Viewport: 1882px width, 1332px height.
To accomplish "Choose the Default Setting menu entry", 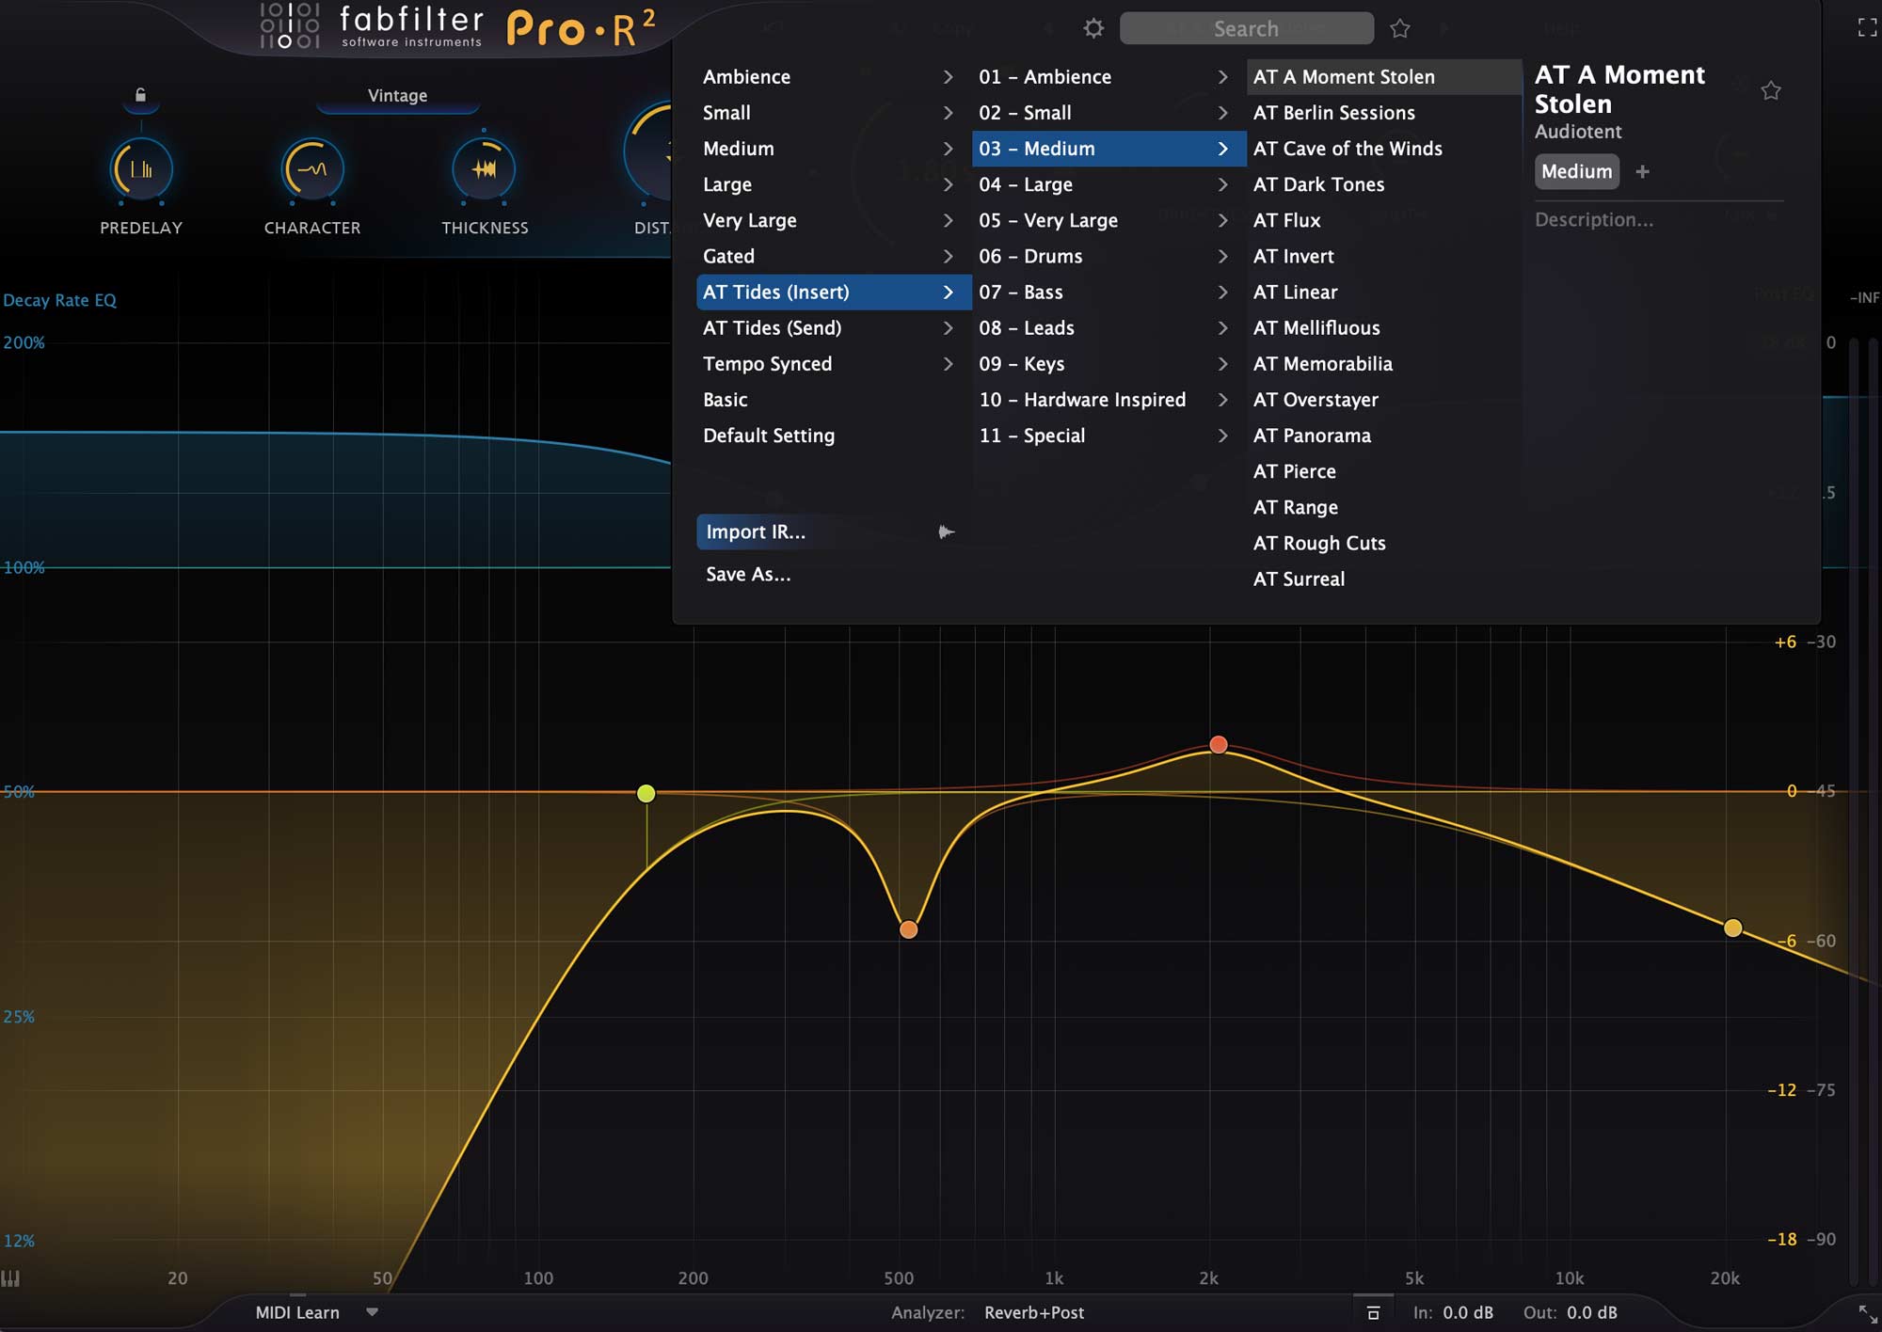I will coord(768,436).
